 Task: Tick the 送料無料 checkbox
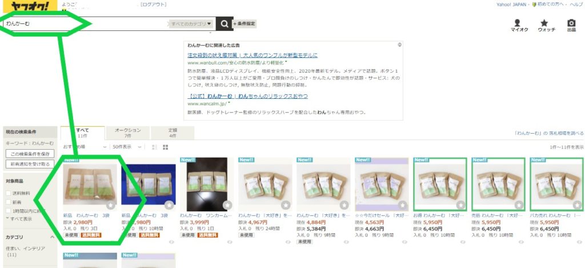pos(8,193)
